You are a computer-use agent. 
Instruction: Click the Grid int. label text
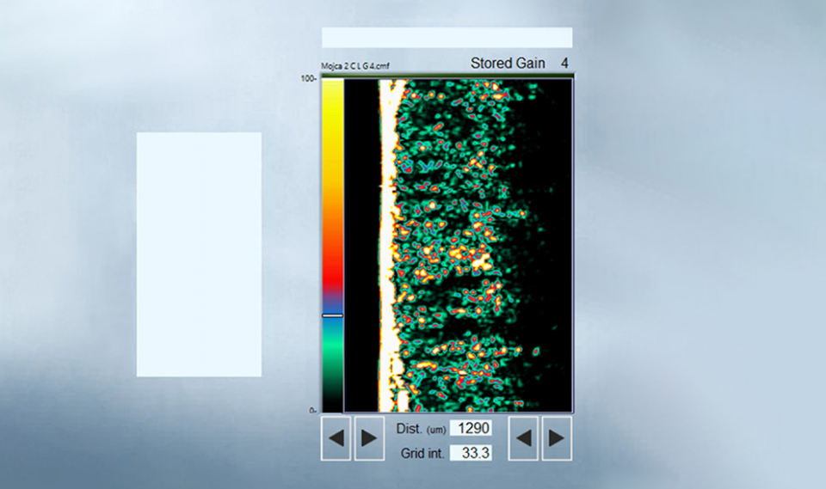pos(421,453)
